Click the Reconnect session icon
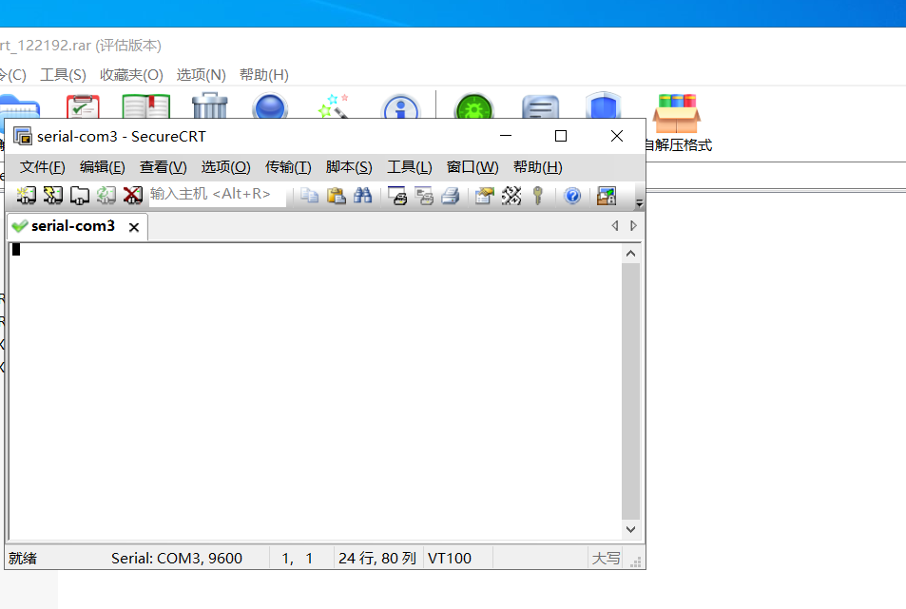This screenshot has width=906, height=609. pos(106,195)
